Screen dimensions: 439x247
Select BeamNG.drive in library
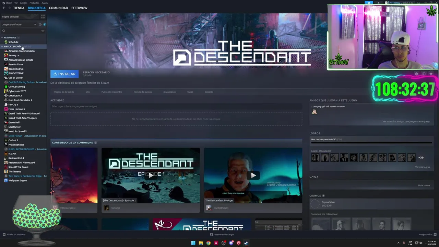click(16, 69)
